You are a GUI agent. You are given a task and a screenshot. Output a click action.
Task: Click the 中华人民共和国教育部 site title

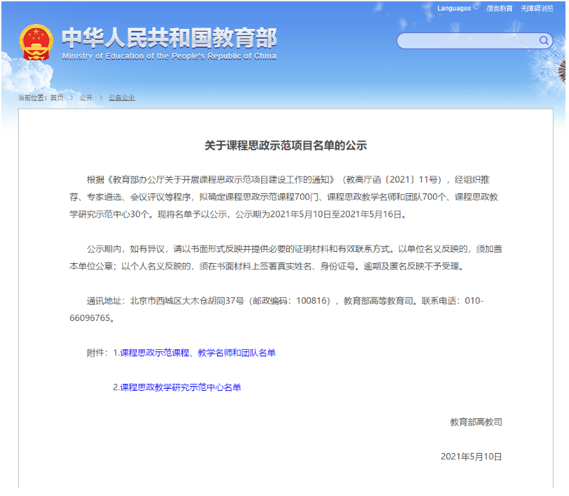(x=169, y=37)
